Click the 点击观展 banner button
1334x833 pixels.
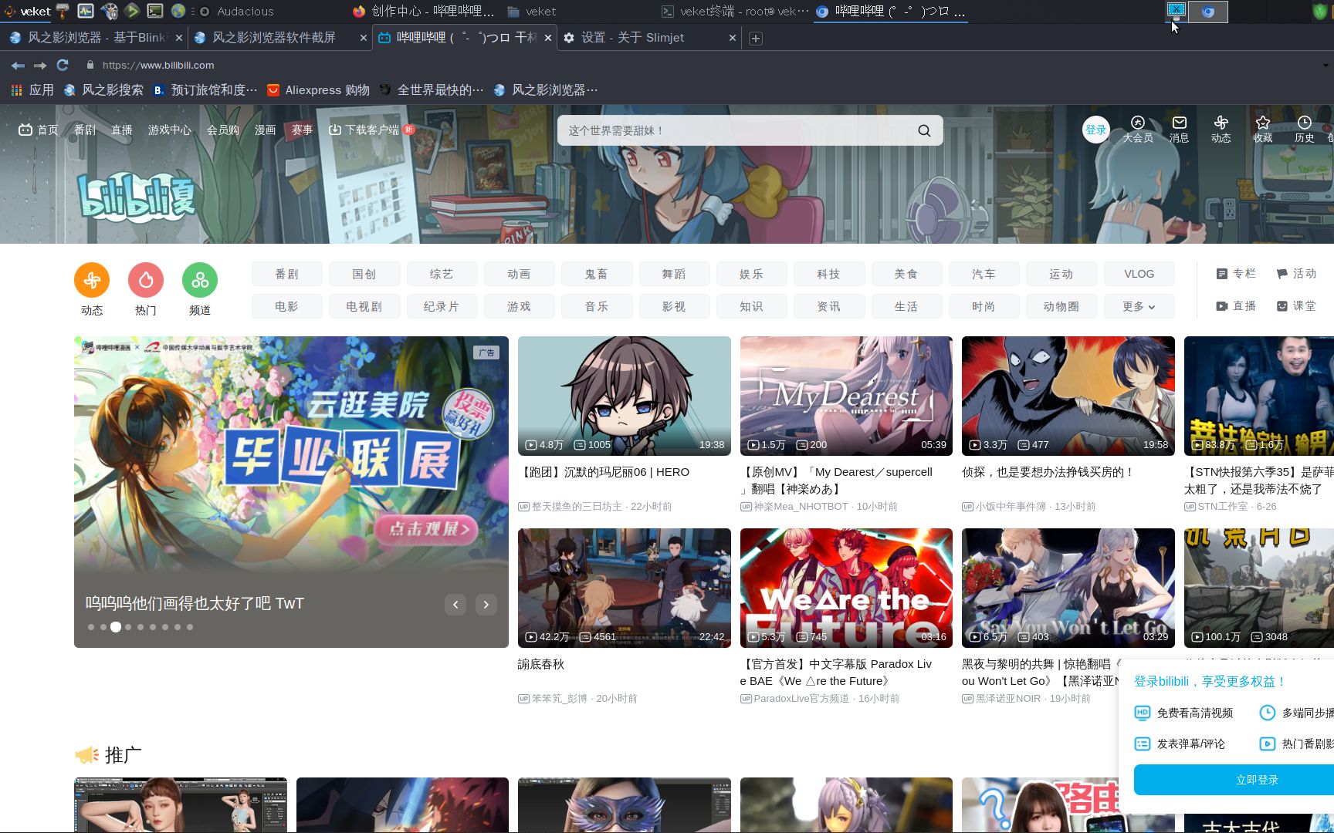tap(427, 529)
